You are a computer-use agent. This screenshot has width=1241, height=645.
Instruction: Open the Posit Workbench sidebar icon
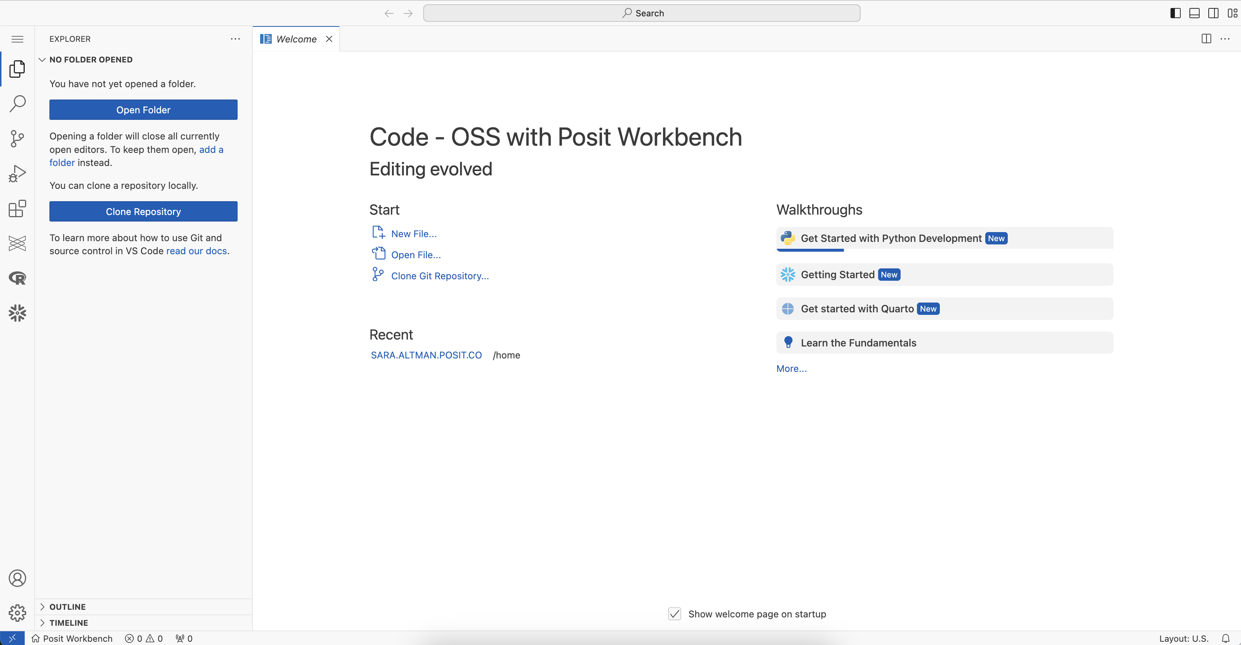pos(17,243)
